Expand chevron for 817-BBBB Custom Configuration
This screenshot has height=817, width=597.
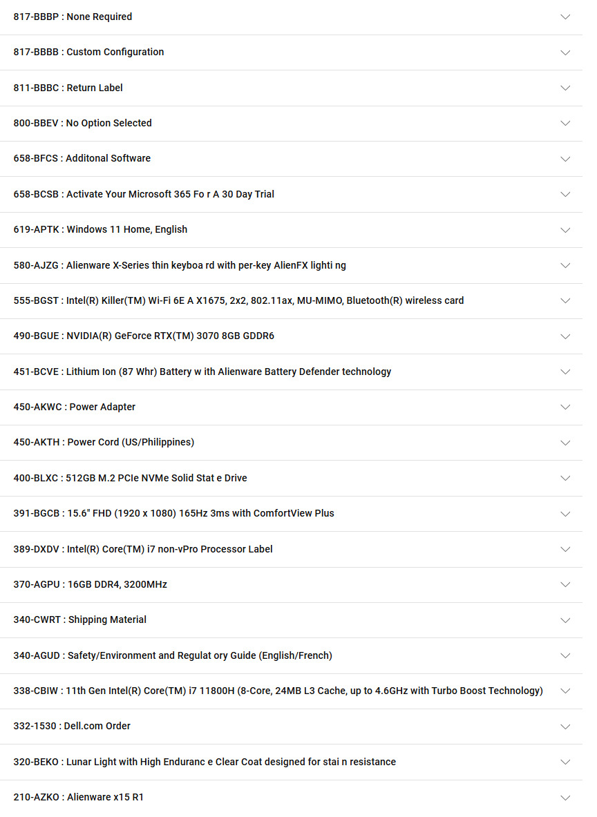[565, 52]
